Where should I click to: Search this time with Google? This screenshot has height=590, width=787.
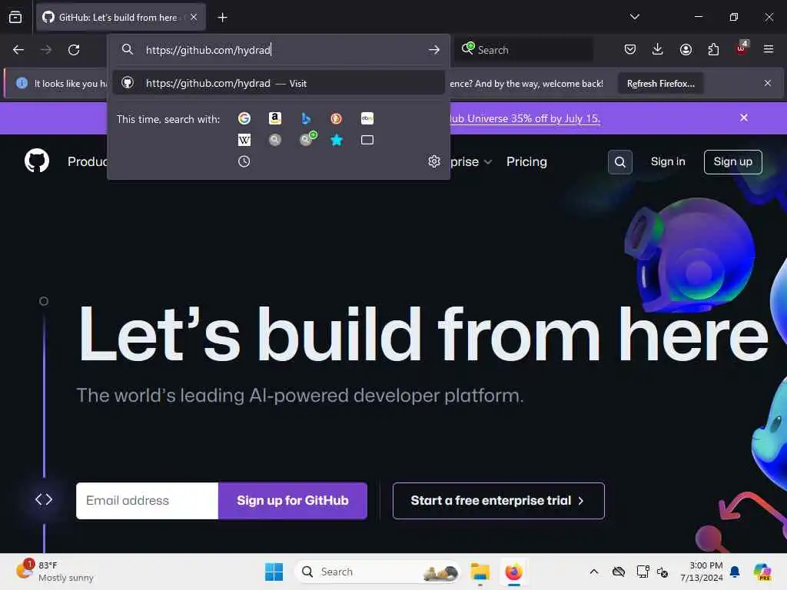pyautogui.click(x=244, y=118)
